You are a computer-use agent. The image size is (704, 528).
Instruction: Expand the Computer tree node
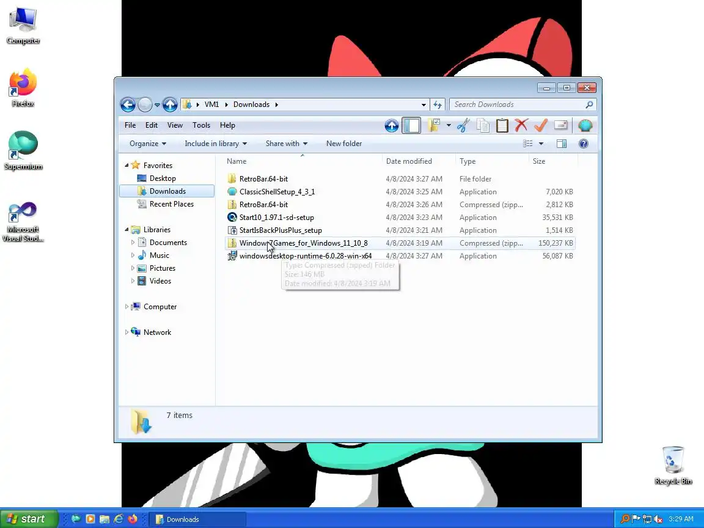point(127,307)
